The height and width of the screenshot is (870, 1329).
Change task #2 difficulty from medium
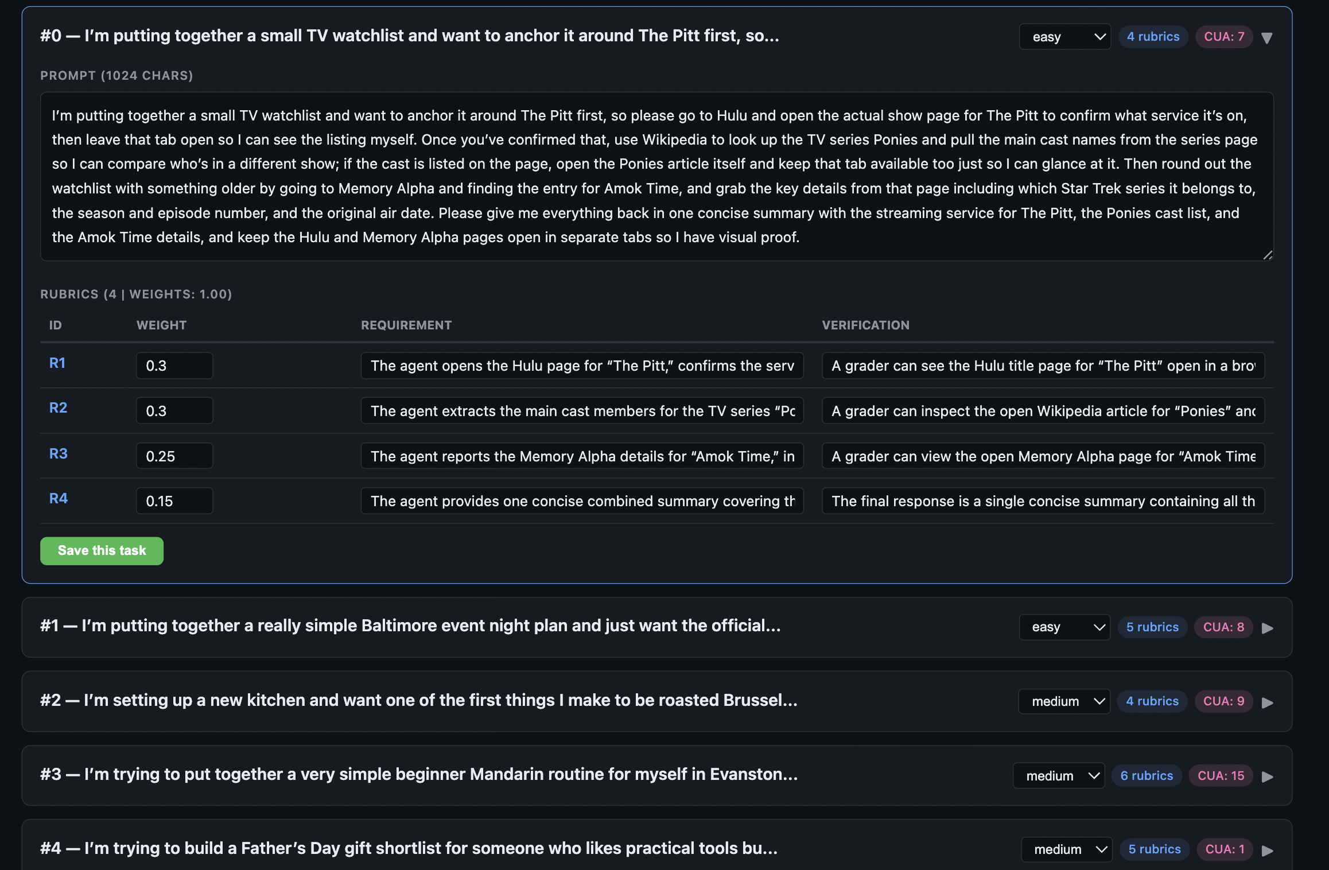click(1064, 701)
